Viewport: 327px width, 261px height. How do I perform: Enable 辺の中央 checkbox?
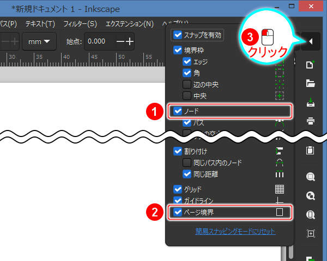pyautogui.click(x=187, y=84)
